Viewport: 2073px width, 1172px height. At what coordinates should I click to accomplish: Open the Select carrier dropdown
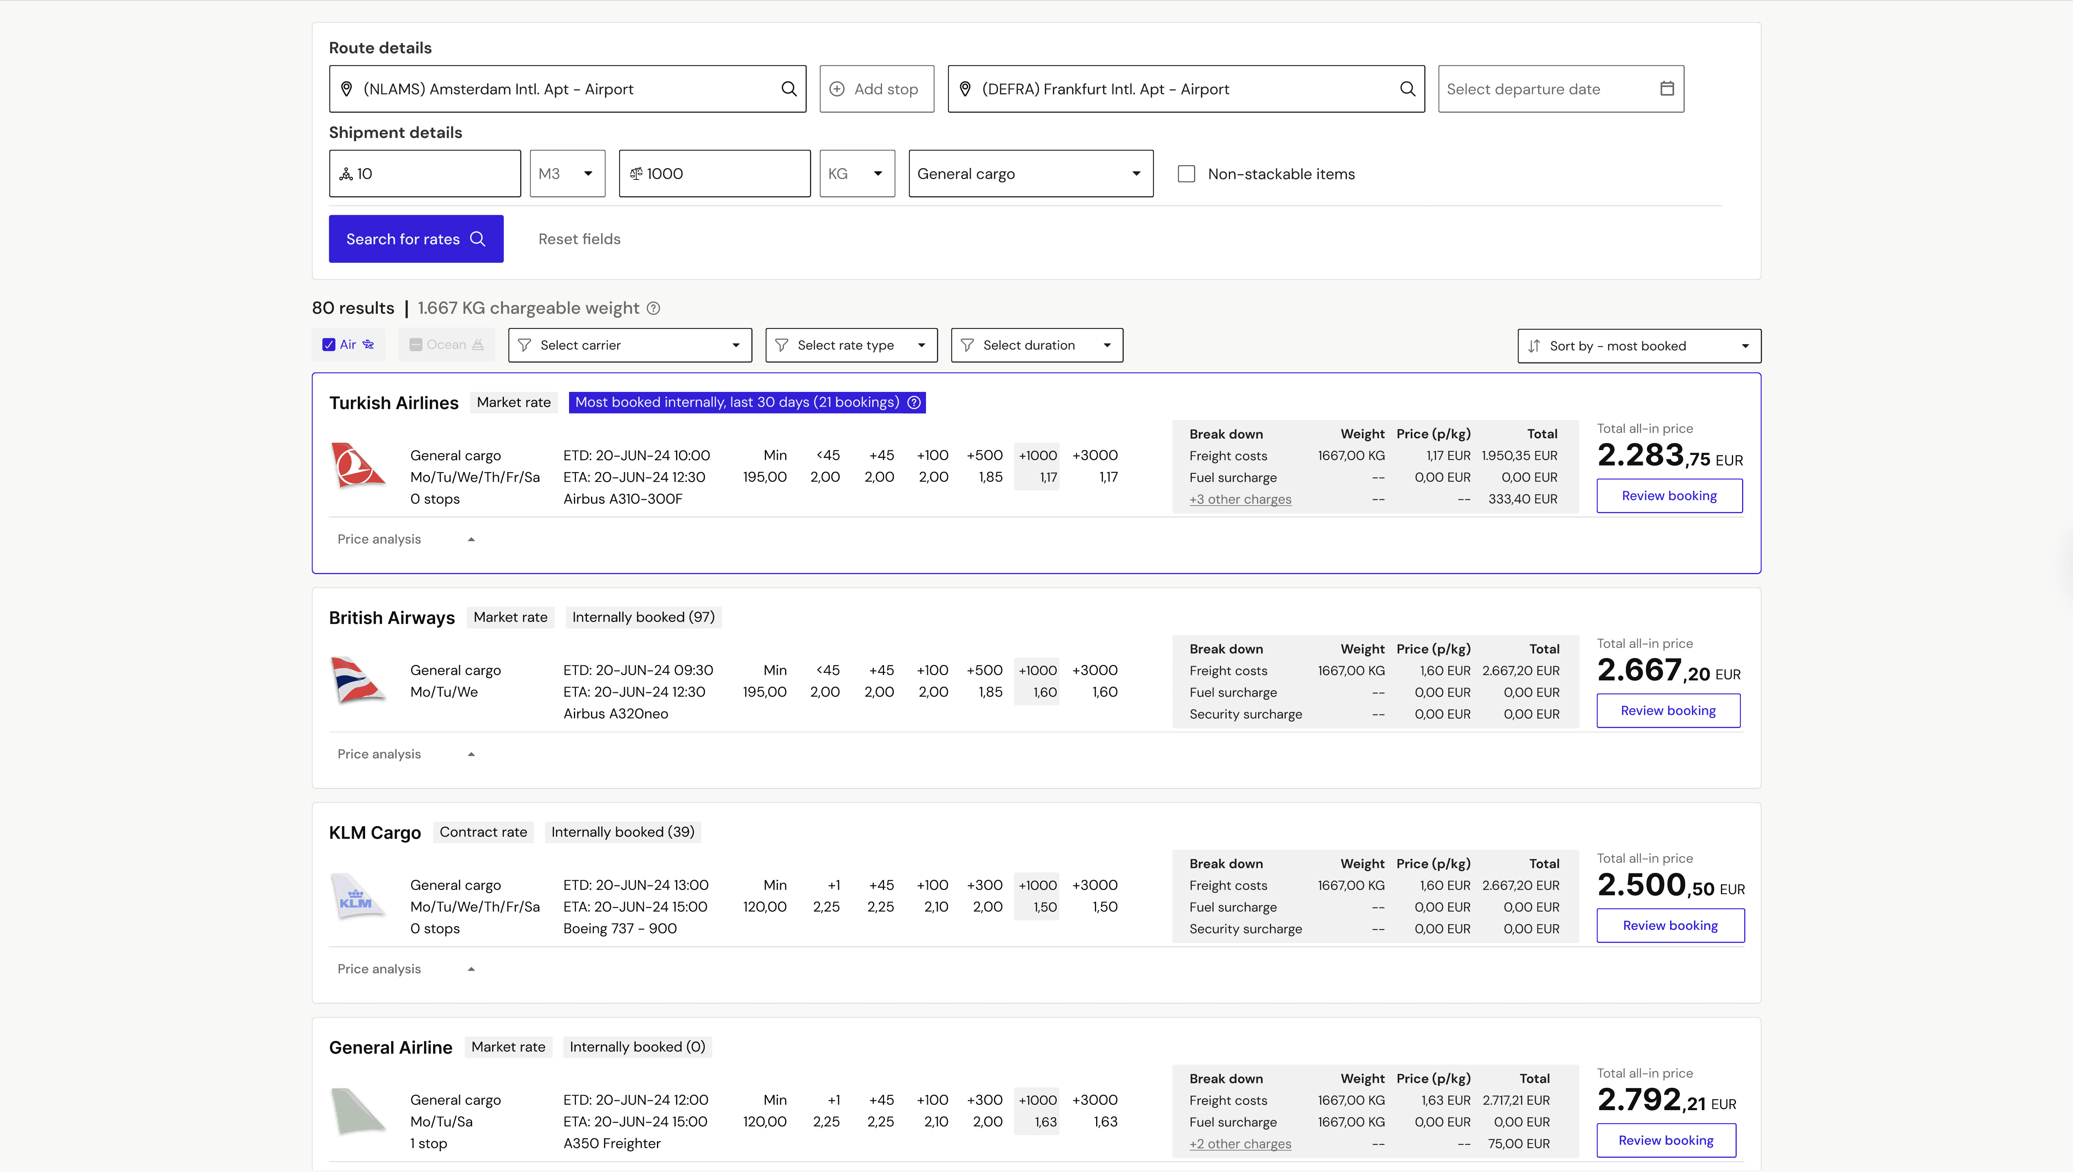[630, 345]
